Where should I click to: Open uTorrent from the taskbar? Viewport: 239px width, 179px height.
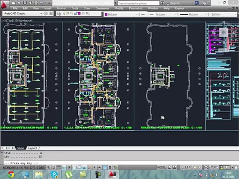click(69, 174)
